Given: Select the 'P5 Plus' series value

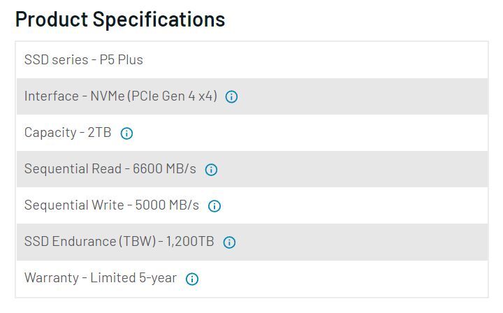Looking at the screenshot, I should (121, 60).
